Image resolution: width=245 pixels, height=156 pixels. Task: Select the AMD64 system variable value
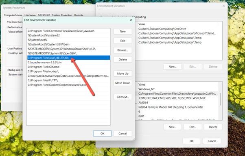pyautogui.click(x=143, y=103)
